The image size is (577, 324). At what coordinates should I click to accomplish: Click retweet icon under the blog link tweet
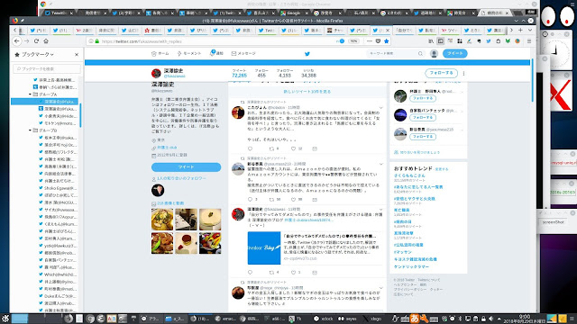tap(271, 273)
